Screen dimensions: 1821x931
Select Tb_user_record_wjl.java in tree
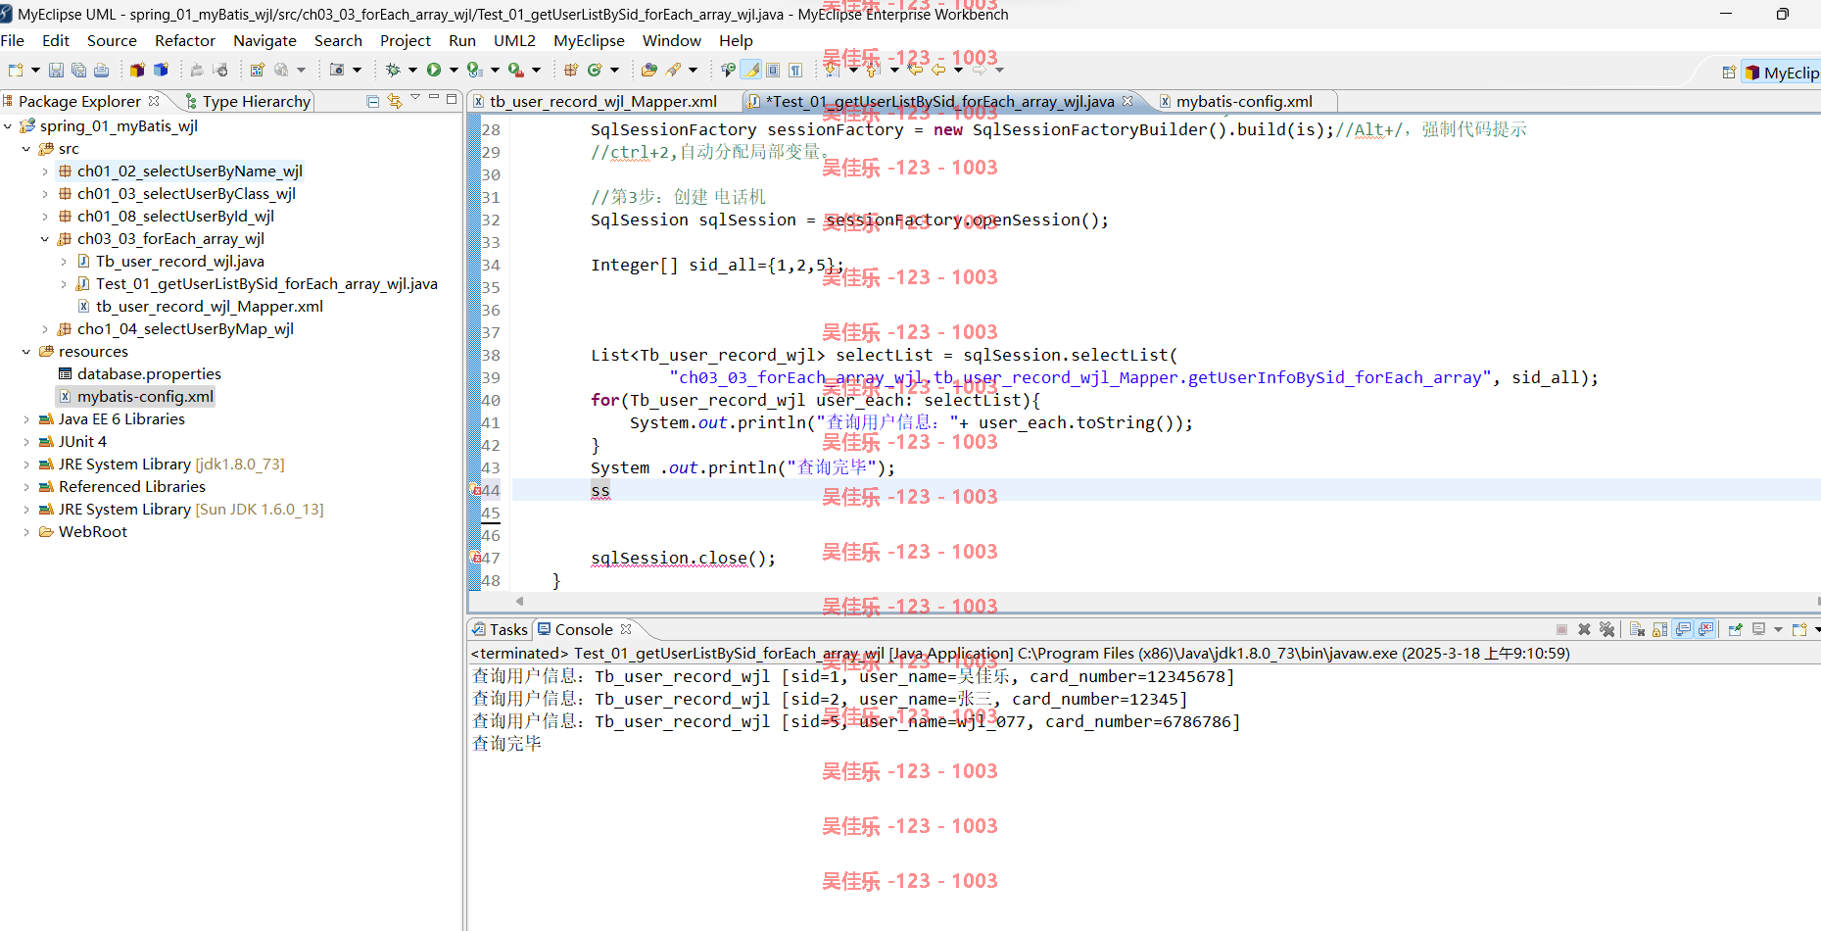[180, 262]
